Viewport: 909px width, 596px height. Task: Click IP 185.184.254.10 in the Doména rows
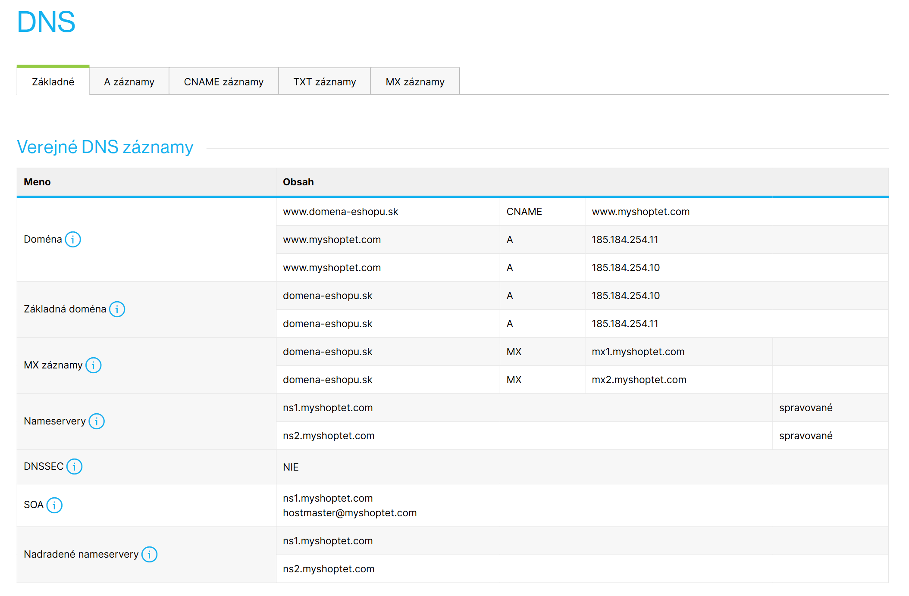point(626,268)
